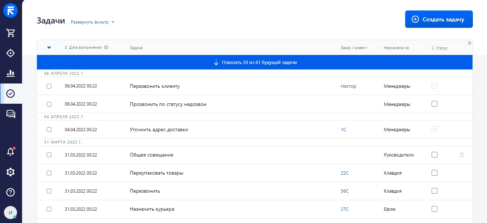Check the checkbox for Перезвонить клиенту task
The width and height of the screenshot is (487, 223).
tap(49, 86)
